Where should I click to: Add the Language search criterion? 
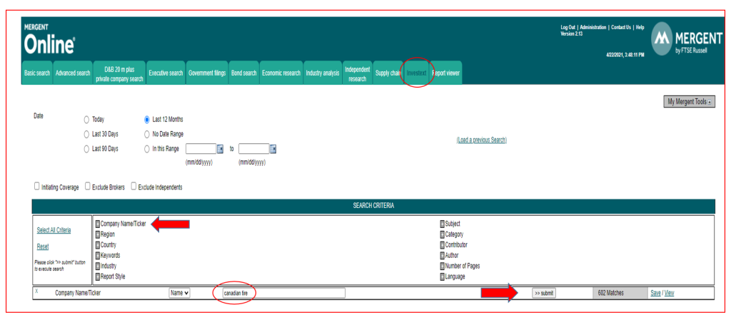point(442,277)
